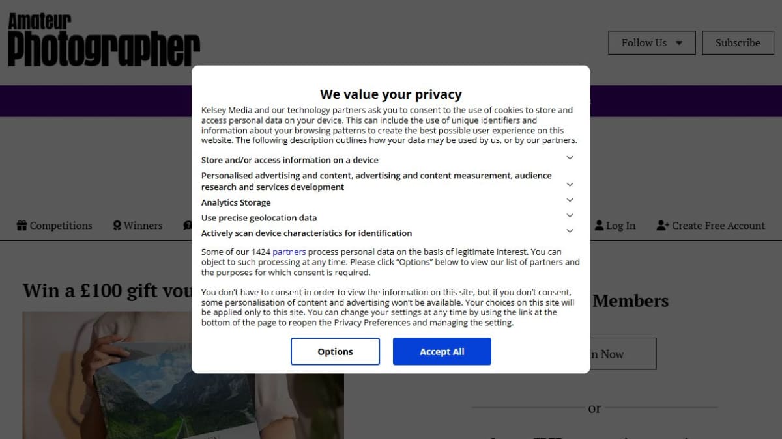
Task: Expand Store and/or access information on a device
Action: pyautogui.click(x=570, y=158)
